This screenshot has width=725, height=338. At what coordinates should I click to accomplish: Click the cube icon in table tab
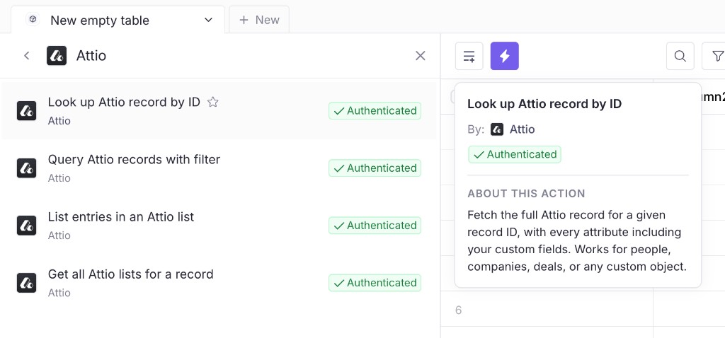[x=33, y=20]
